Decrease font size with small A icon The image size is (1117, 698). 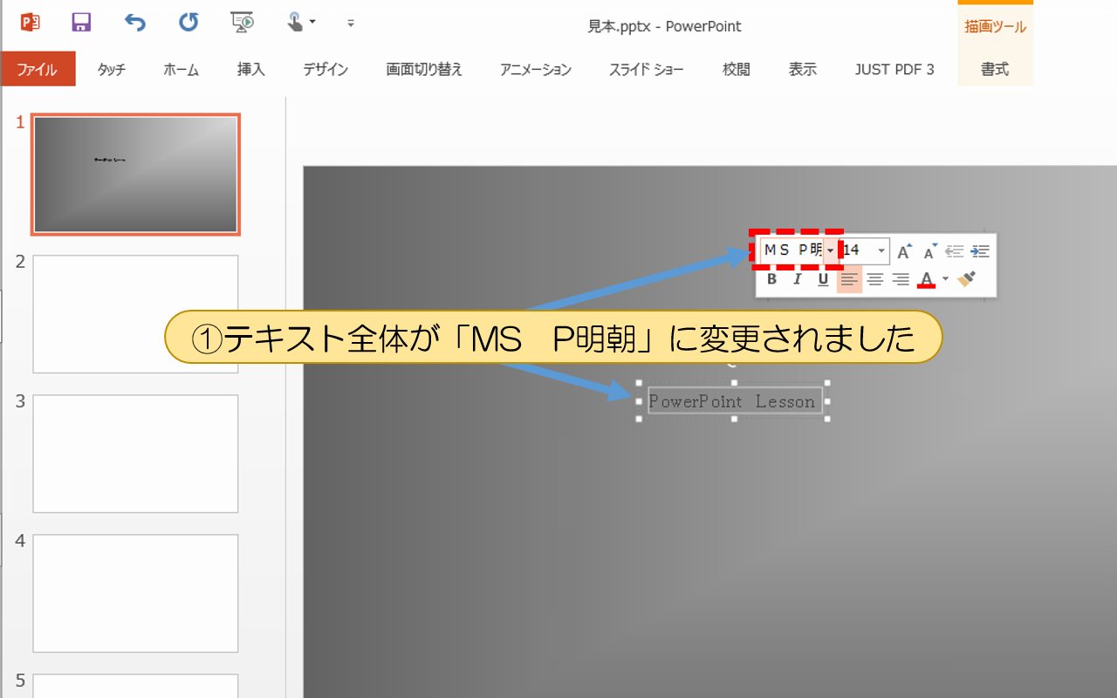coord(930,251)
